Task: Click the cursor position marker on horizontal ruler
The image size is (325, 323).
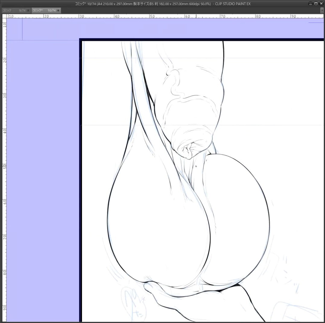Action: tap(196, 16)
